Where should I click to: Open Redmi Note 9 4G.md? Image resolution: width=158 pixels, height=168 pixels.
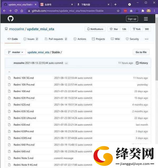point(25,165)
